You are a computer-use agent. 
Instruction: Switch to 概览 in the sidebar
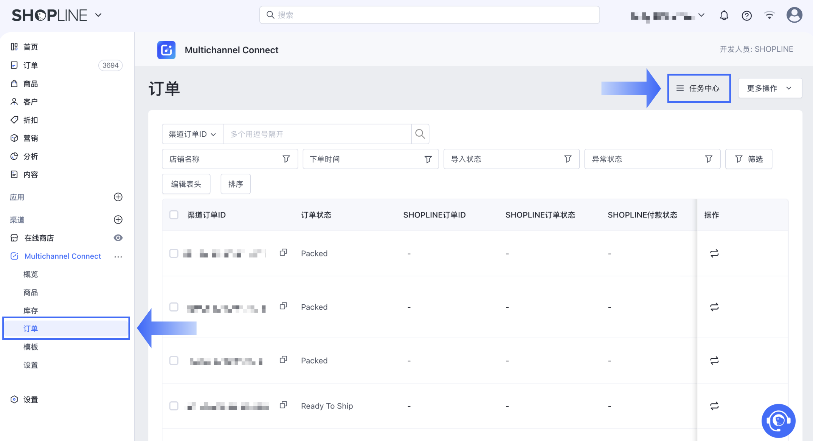coord(30,274)
